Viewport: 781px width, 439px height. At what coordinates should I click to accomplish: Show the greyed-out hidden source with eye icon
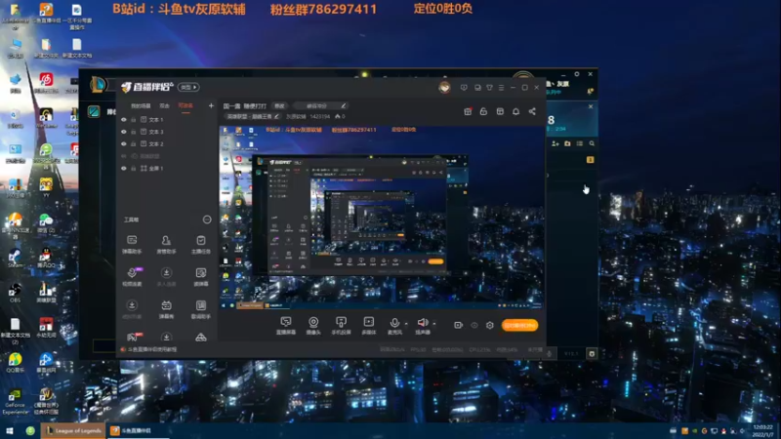tap(124, 156)
